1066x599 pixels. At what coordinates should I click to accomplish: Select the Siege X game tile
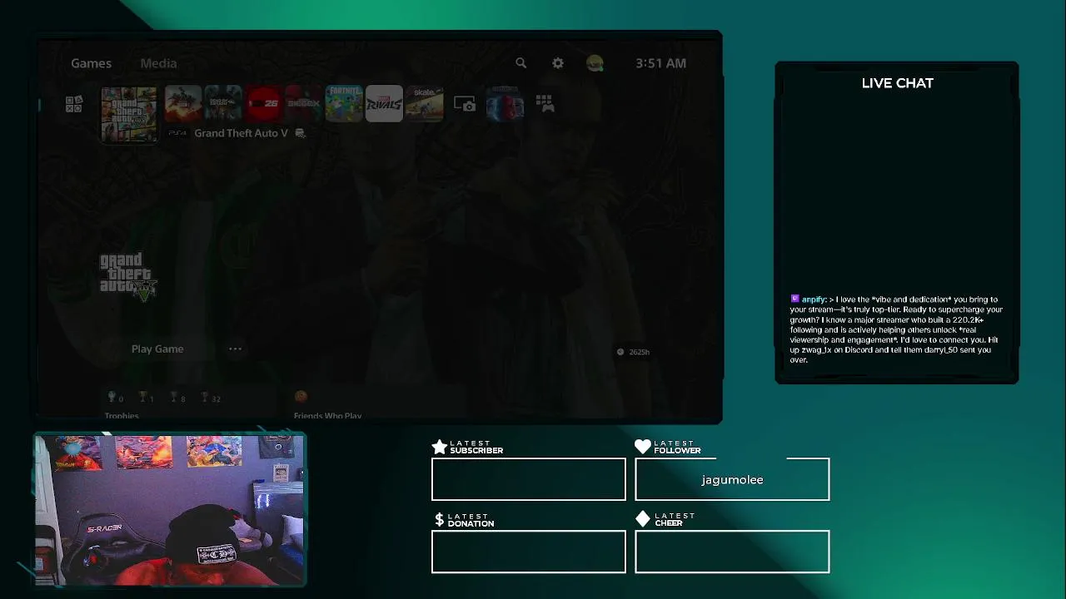coord(303,104)
